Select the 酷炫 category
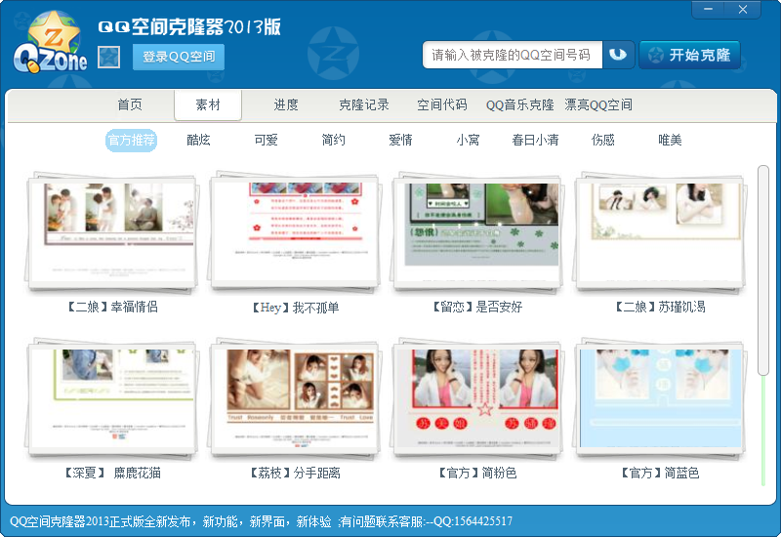The height and width of the screenshot is (537, 781). point(198,140)
